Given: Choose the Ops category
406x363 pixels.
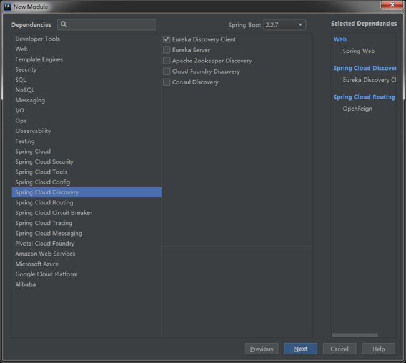Looking at the screenshot, I should [86, 121].
